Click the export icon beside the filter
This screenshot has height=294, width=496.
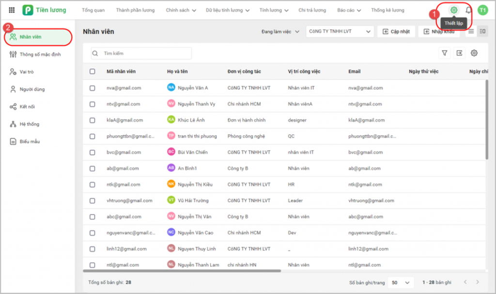(459, 53)
